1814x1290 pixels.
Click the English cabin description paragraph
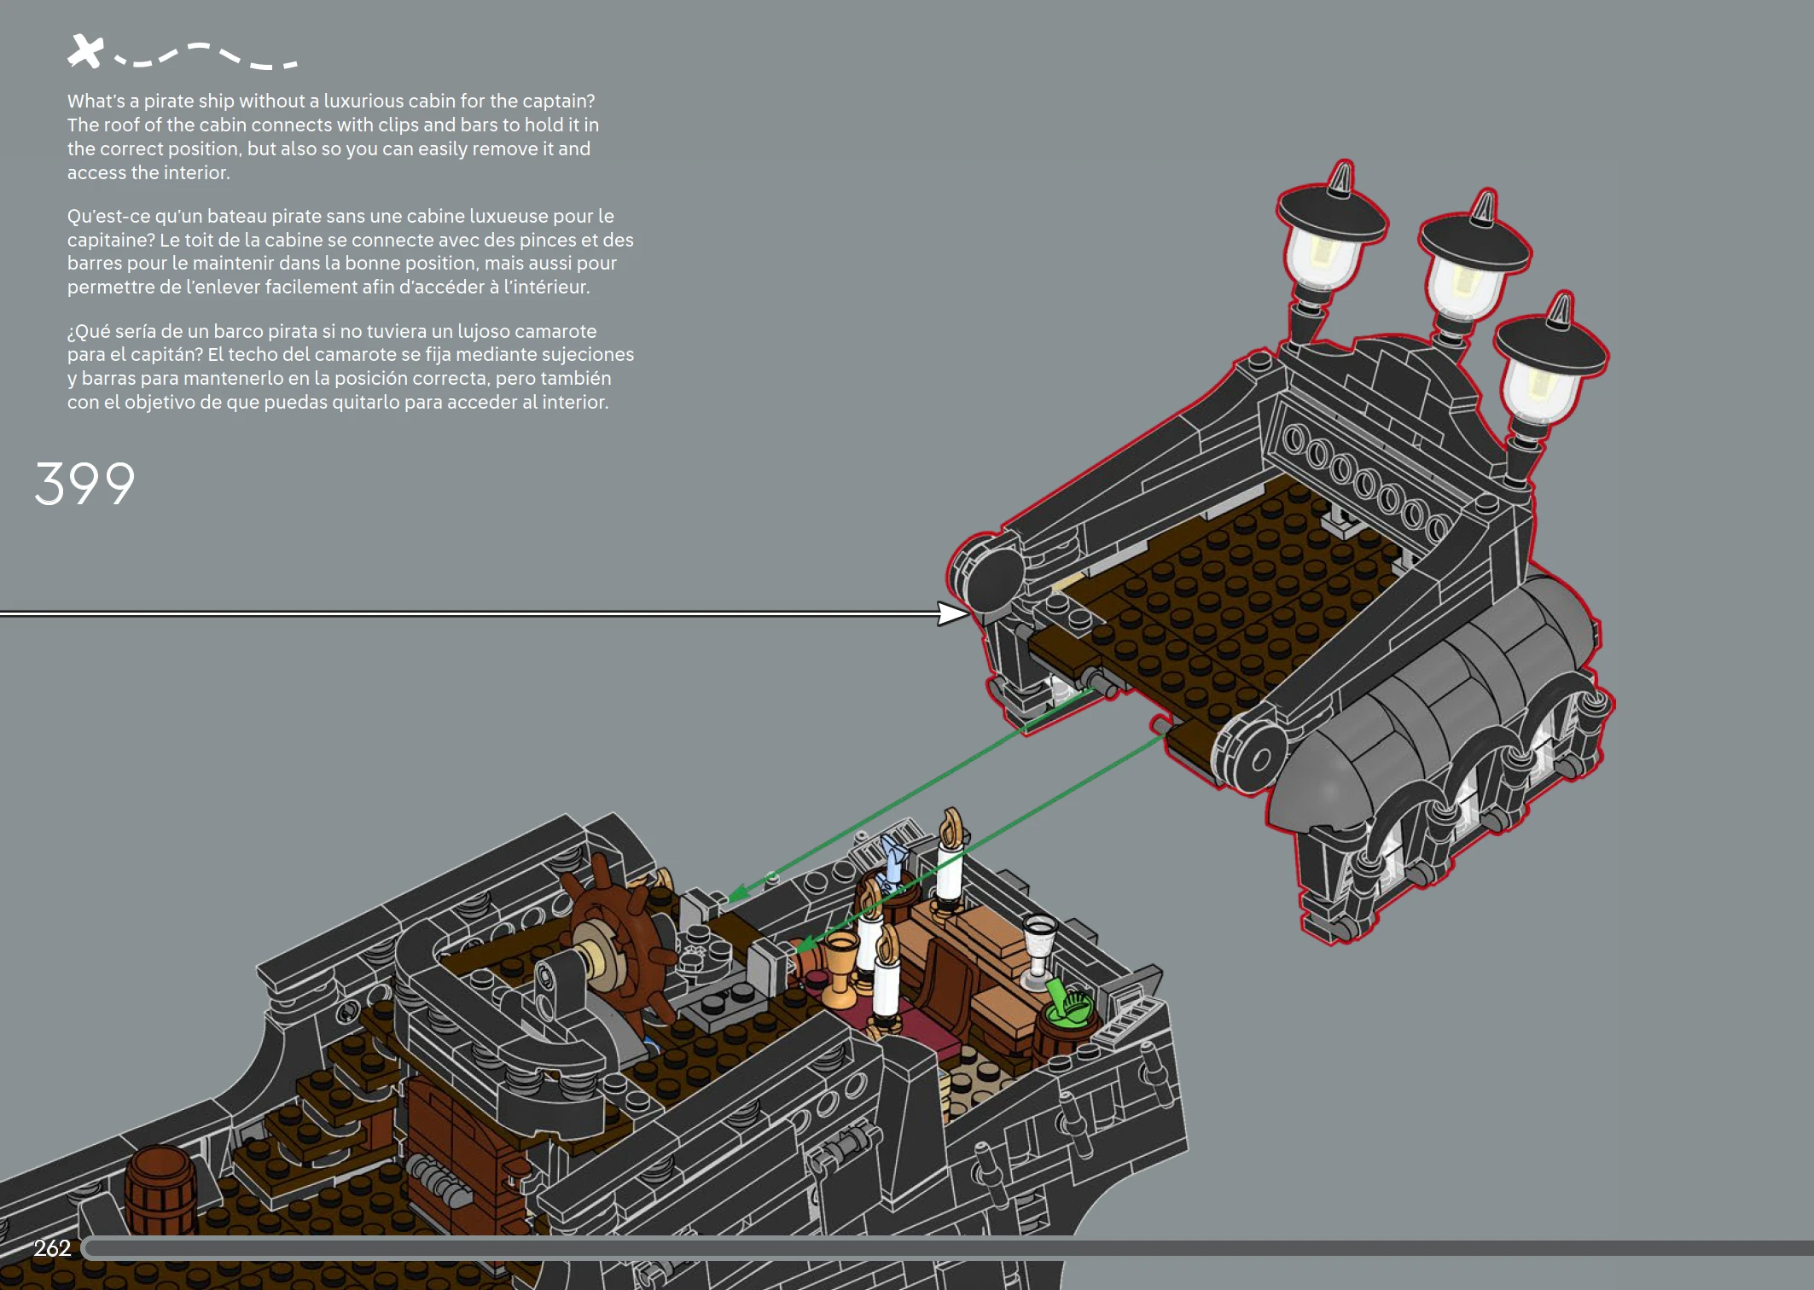tap(333, 137)
